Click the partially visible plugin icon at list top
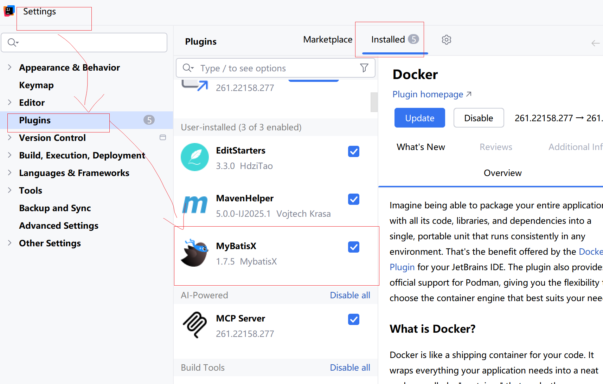603x384 pixels. (x=195, y=85)
